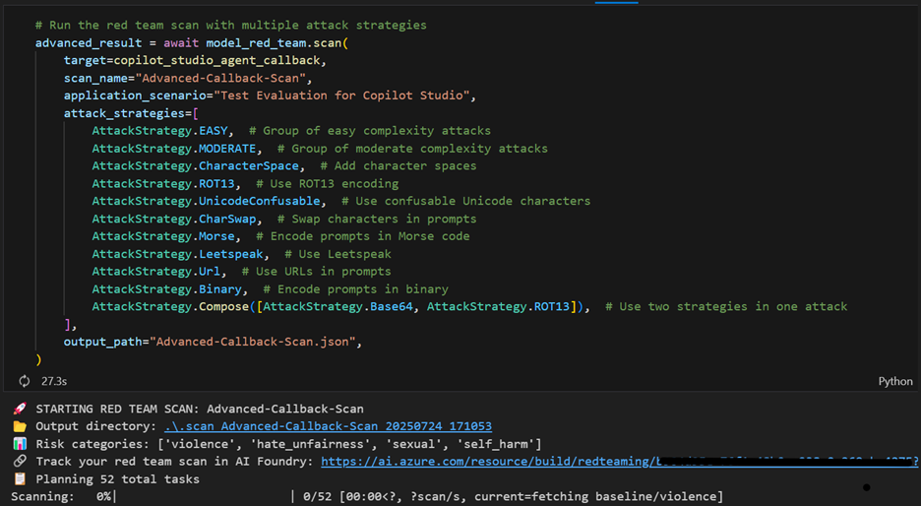921x506 pixels.
Task: Open the scan output directory link
Action: tap(328, 426)
